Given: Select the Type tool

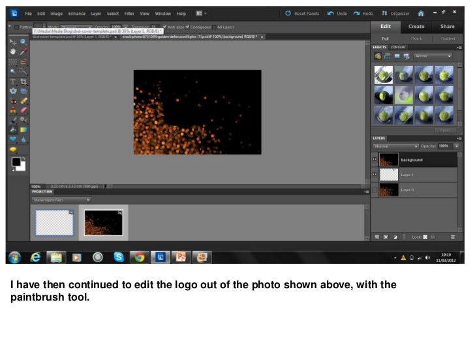Looking at the screenshot, I should [x=13, y=82].
